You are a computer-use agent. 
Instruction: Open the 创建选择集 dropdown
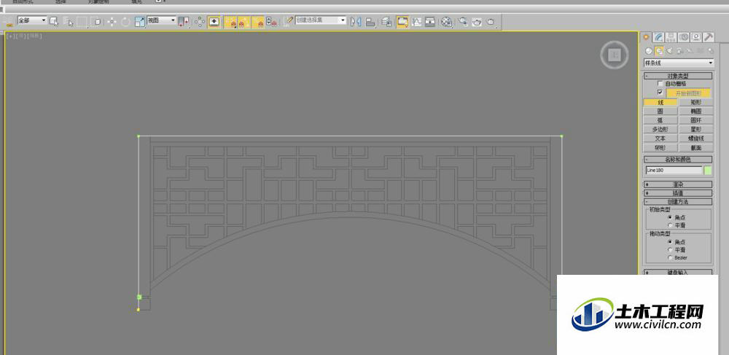click(321, 20)
